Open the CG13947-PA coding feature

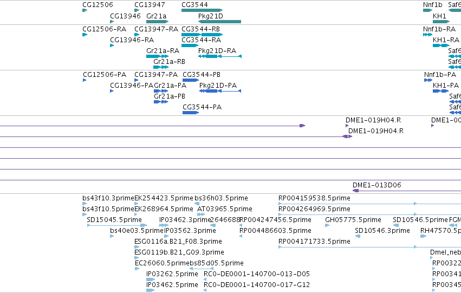[x=136, y=80]
